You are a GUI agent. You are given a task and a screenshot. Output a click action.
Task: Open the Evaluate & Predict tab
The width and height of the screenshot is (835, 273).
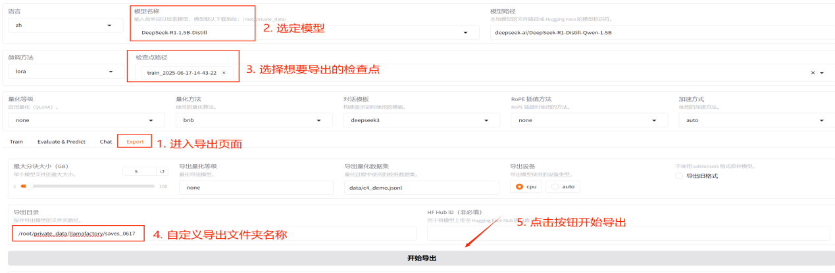coord(61,142)
